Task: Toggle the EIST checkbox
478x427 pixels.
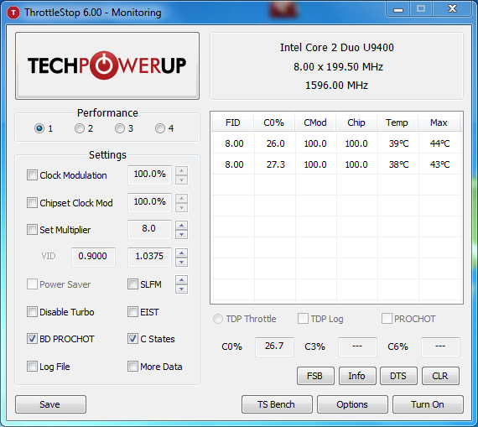Action: [132, 312]
